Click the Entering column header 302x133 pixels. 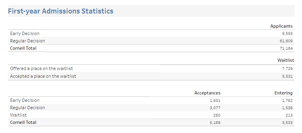[x=283, y=93]
